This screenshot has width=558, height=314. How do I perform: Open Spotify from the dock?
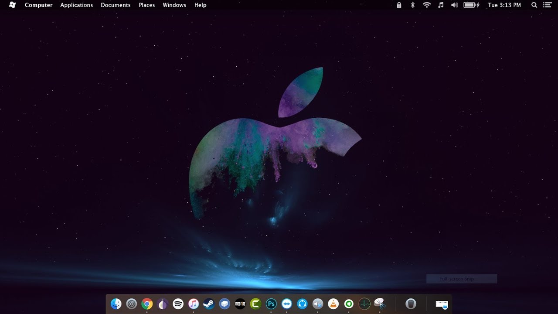(178, 304)
